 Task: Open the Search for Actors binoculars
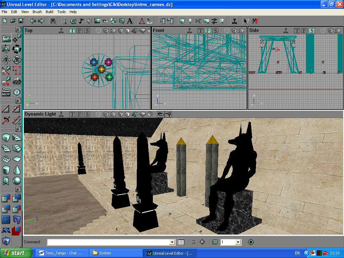tap(53, 21)
